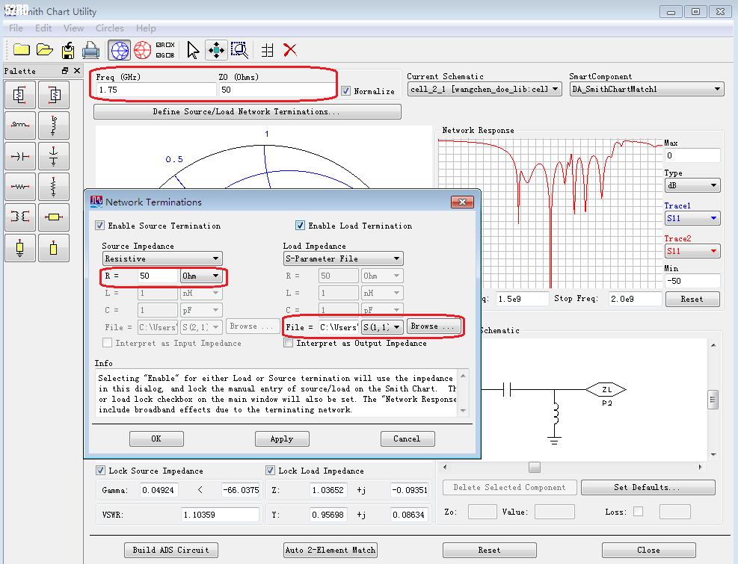
Task: Click the New file toolbar icon
Action: point(22,50)
